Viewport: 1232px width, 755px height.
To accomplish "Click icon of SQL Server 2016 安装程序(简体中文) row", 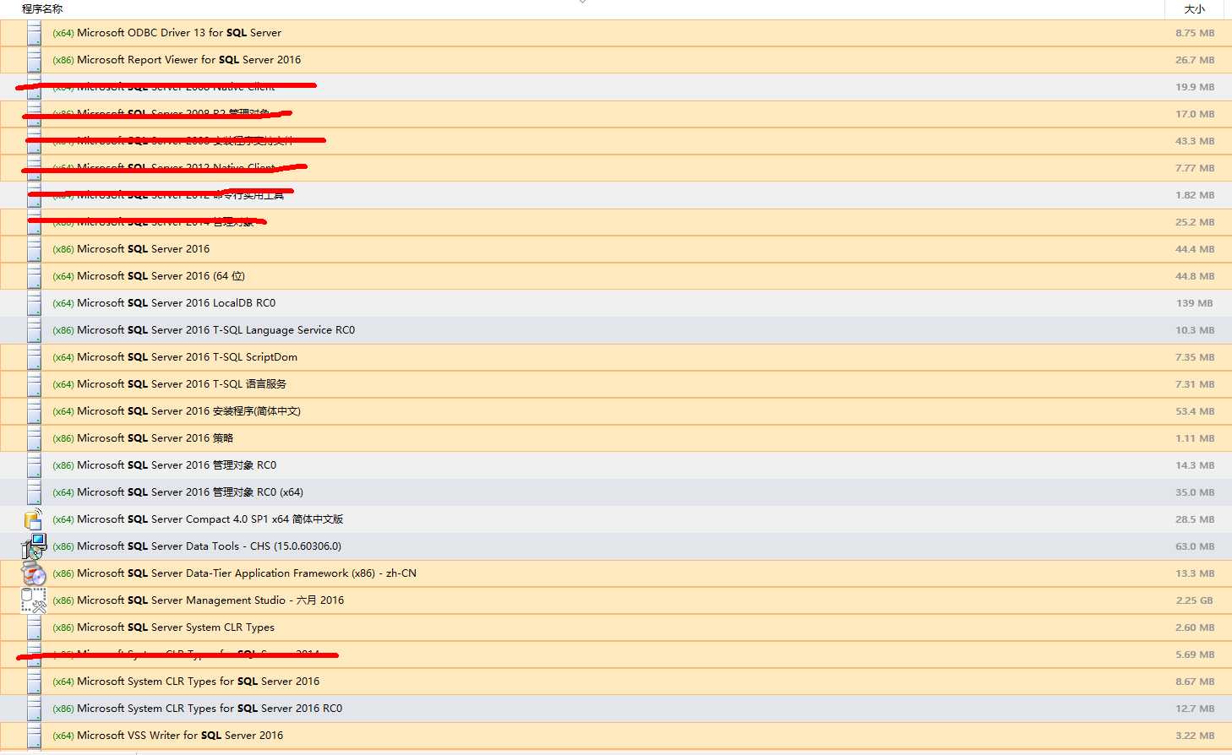I will point(34,411).
